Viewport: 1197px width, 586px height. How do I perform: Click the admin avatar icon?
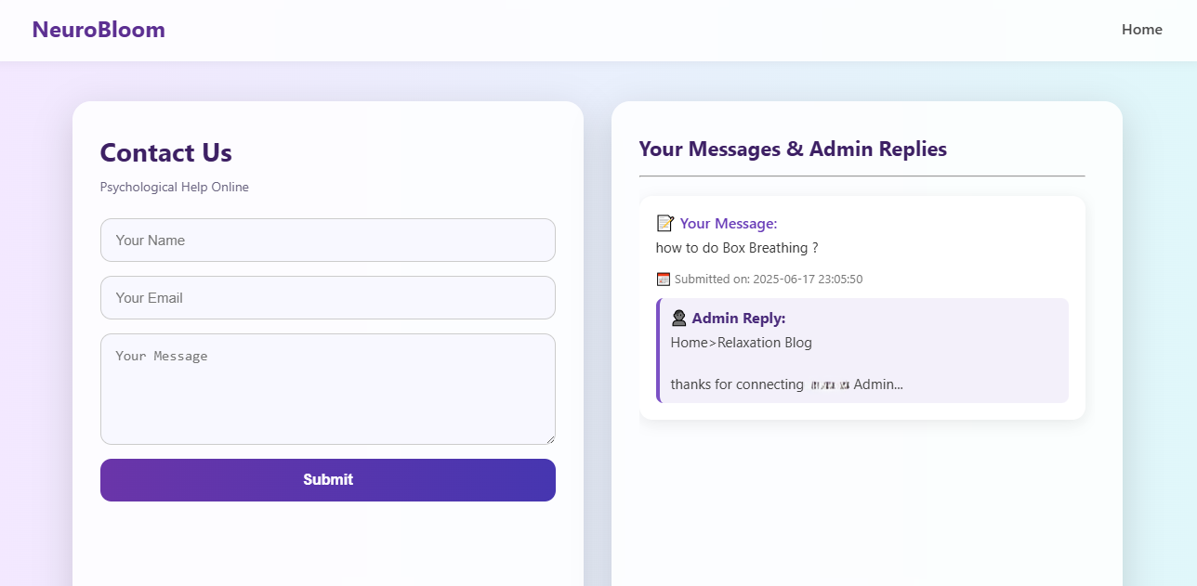pyautogui.click(x=678, y=319)
